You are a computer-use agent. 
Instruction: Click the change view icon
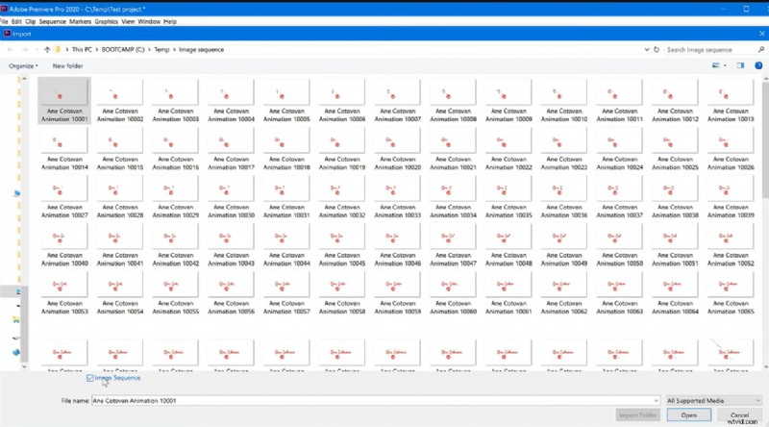716,65
